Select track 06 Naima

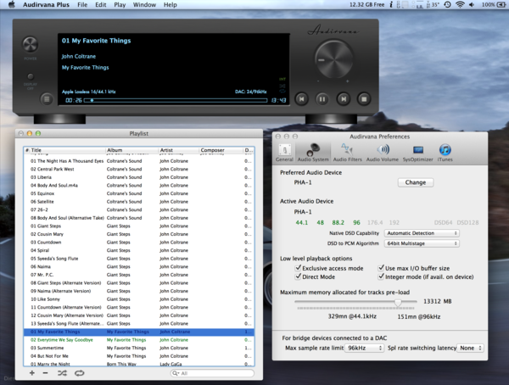139,266
